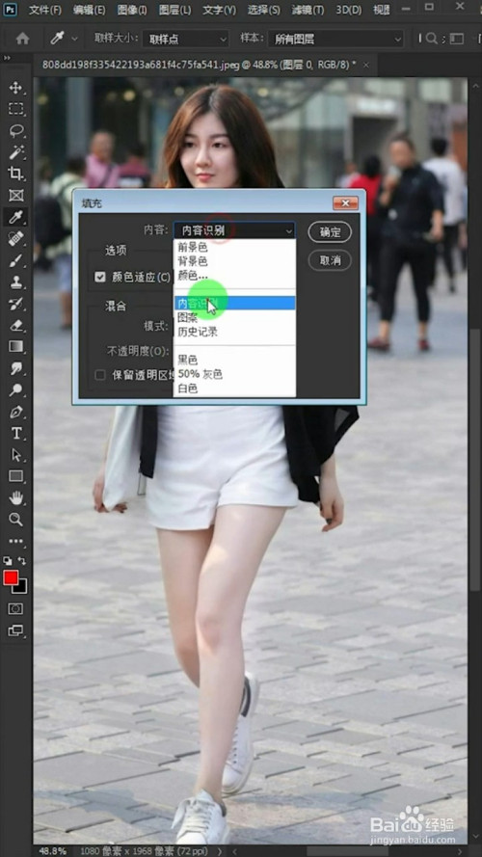
Task: Open the 滤镜(T) menu
Action: (308, 10)
